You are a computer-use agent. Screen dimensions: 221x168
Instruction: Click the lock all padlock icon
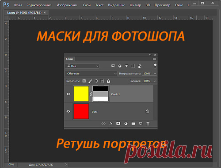108,81
